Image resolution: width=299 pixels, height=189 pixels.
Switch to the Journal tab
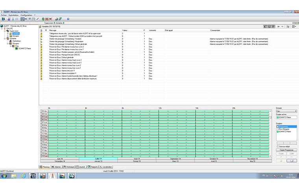pyautogui.click(x=81, y=167)
